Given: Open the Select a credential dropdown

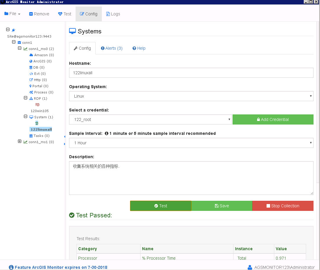Looking at the screenshot, I should click(151, 119).
